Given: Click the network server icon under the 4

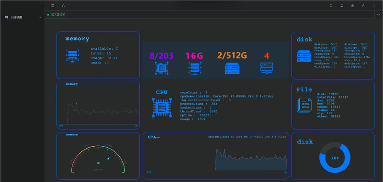Looking at the screenshot, I should 267,68.
